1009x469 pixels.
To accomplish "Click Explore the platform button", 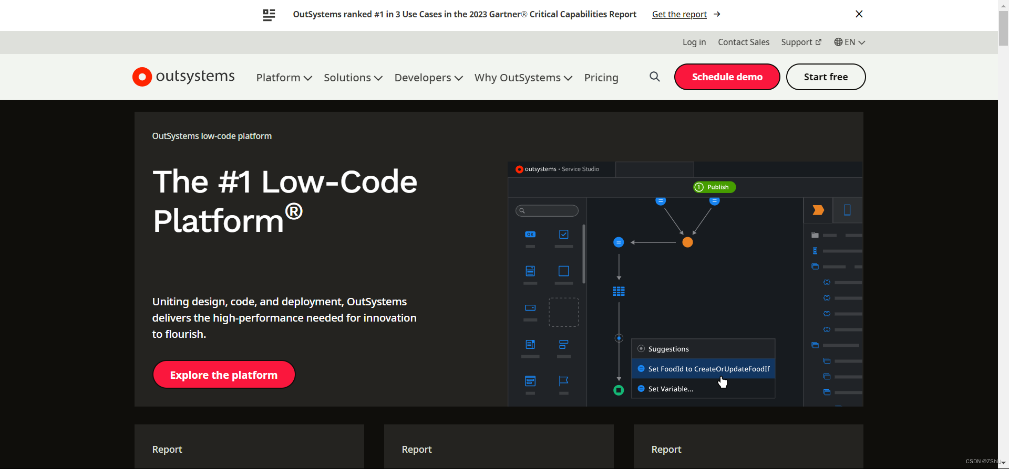I will (224, 375).
